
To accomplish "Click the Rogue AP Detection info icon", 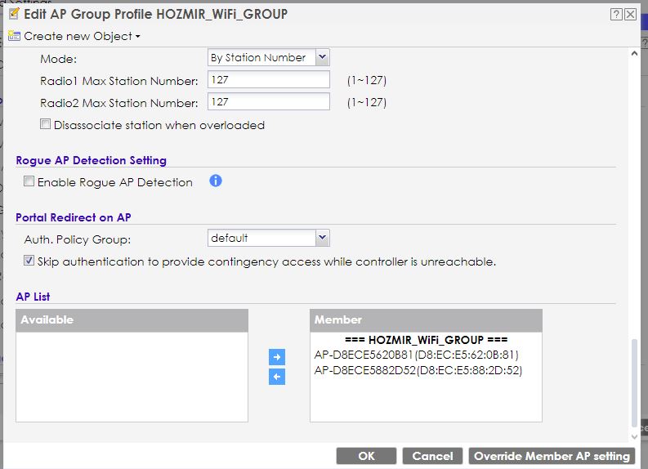I will click(216, 181).
